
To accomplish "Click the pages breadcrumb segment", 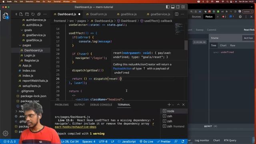I will [x=82, y=21].
